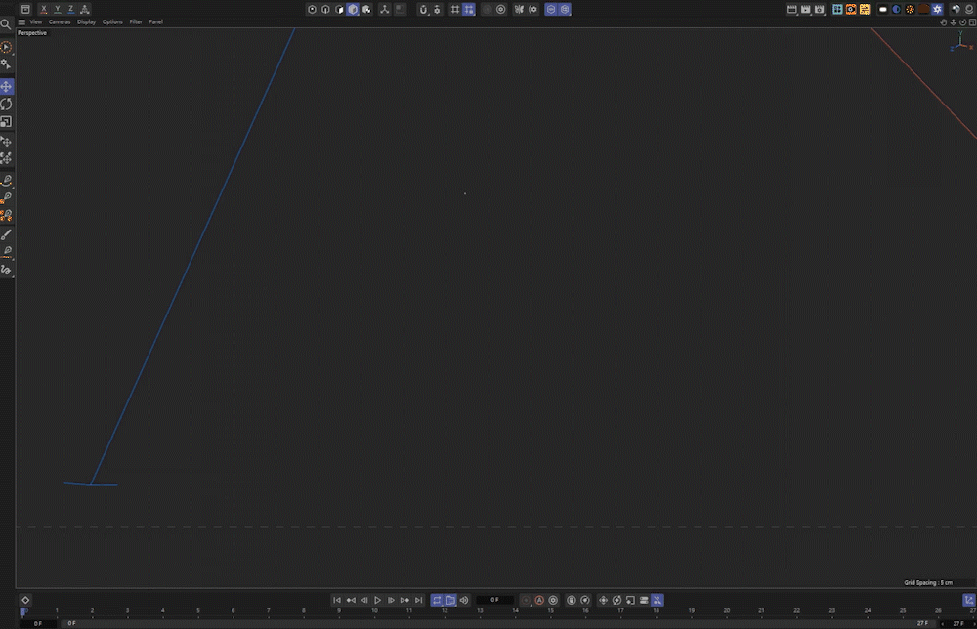Viewport: 977px width, 629px height.
Task: Toggle the timeline sound speaker
Action: [464, 600]
